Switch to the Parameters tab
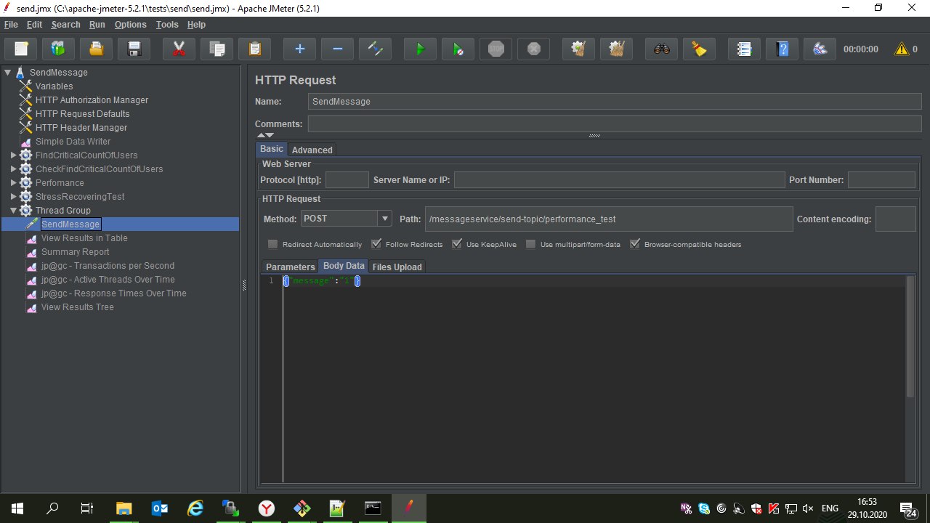 tap(291, 267)
